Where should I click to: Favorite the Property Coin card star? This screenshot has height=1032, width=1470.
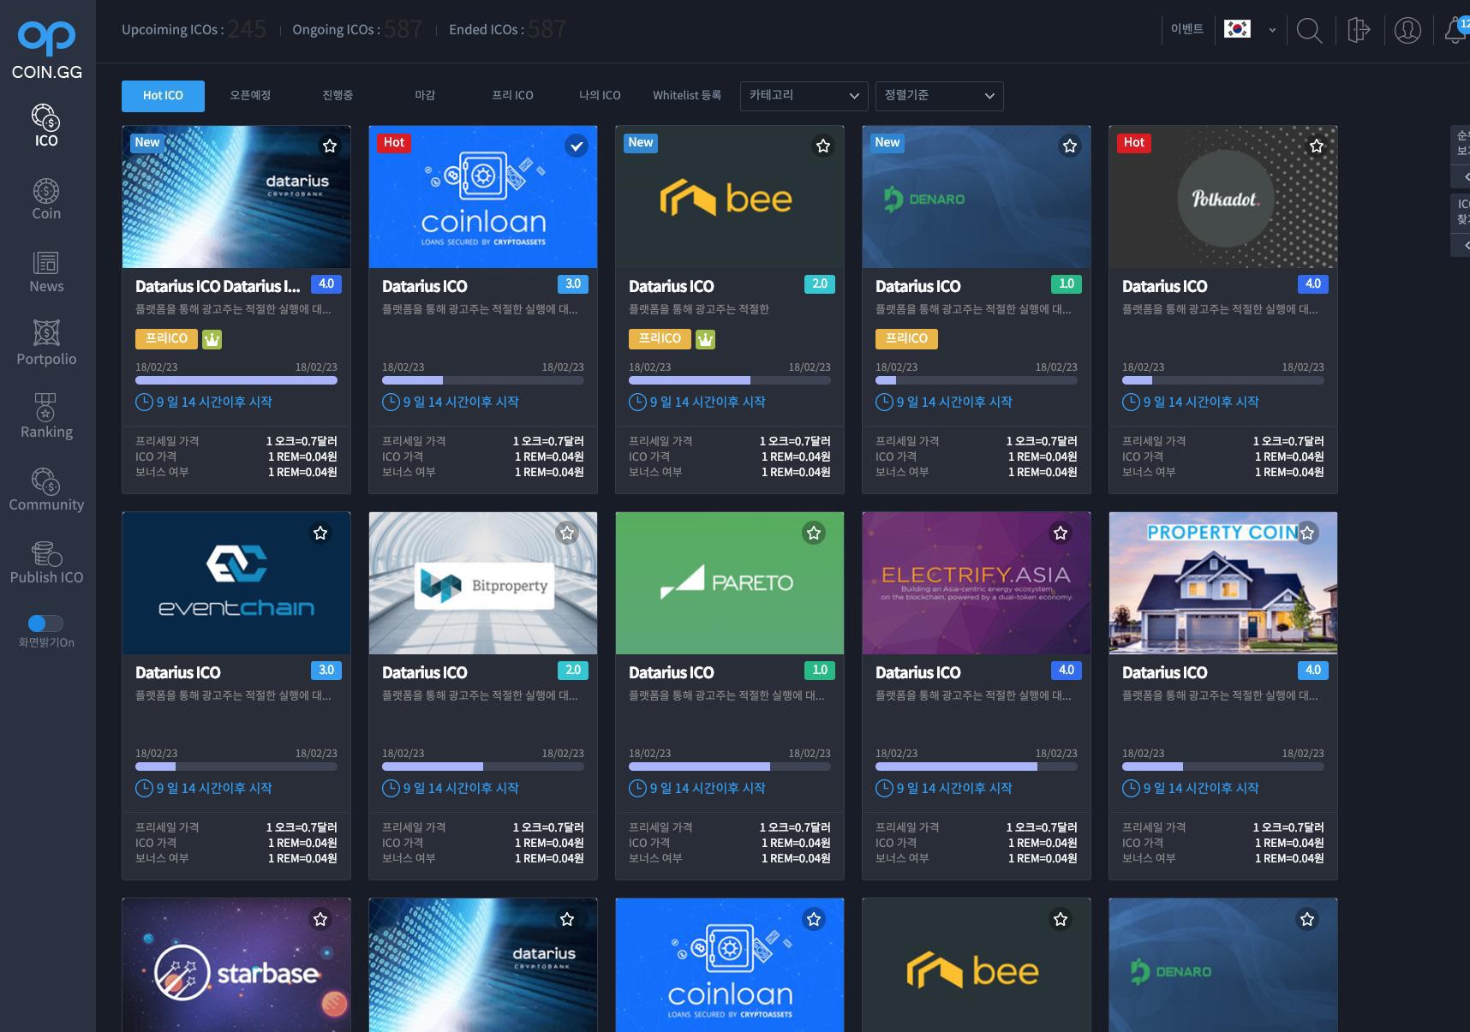(1307, 533)
